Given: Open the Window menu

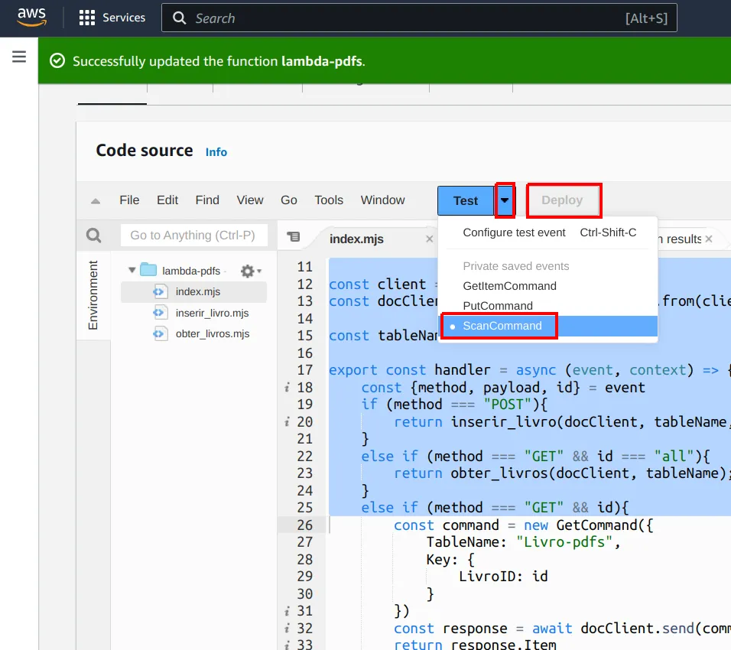Looking at the screenshot, I should click(x=382, y=200).
